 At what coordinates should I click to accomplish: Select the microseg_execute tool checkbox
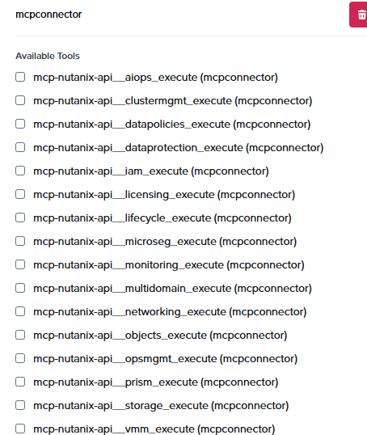[20, 241]
